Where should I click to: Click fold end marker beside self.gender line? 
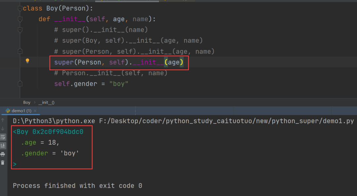coord(20,83)
